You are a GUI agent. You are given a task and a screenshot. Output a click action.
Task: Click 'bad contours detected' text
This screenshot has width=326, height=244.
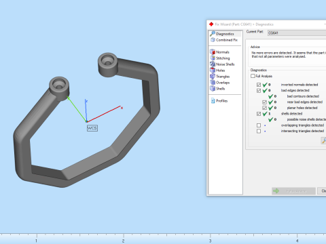(303, 96)
